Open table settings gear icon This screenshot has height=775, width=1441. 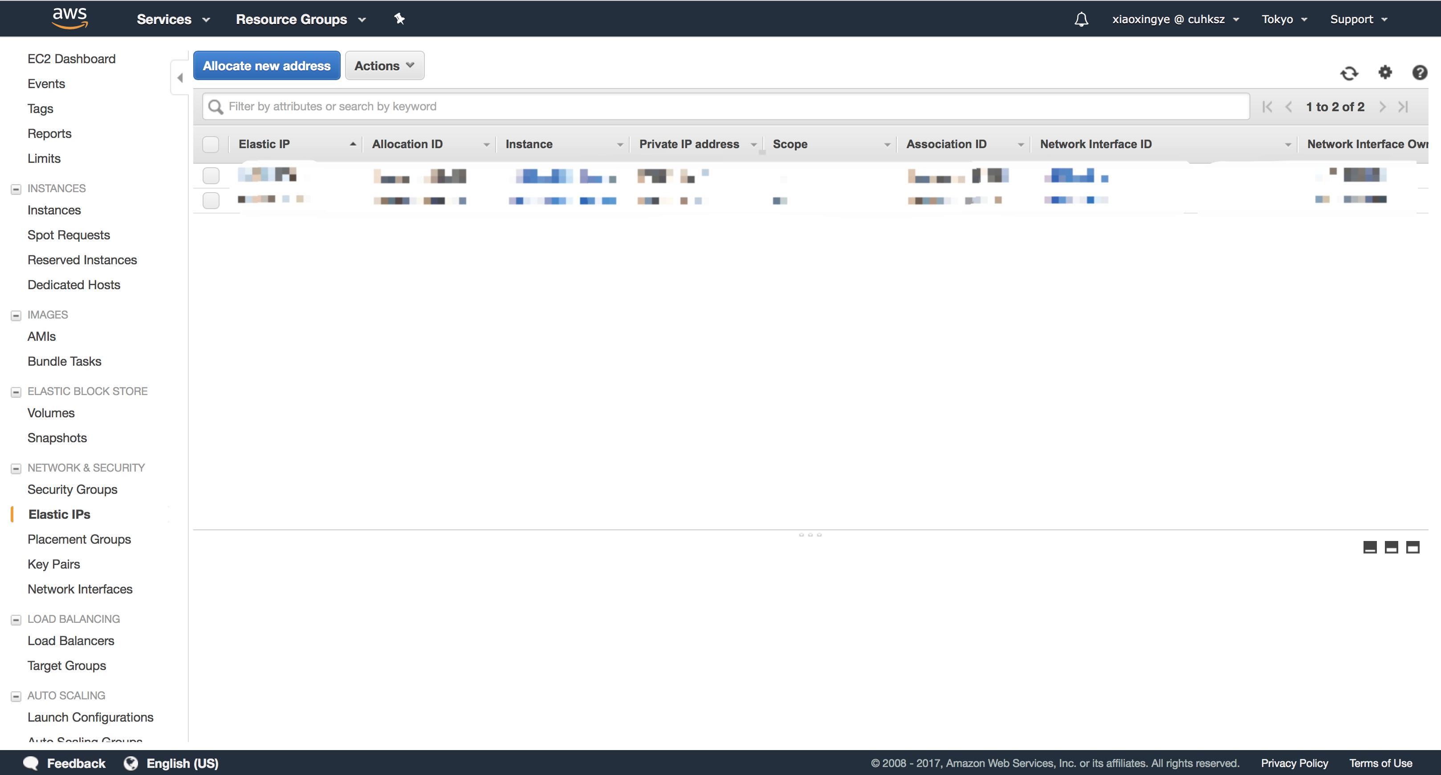(1384, 72)
